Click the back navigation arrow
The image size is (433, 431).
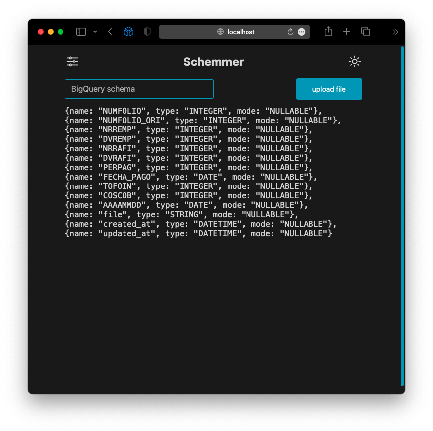coord(110,31)
